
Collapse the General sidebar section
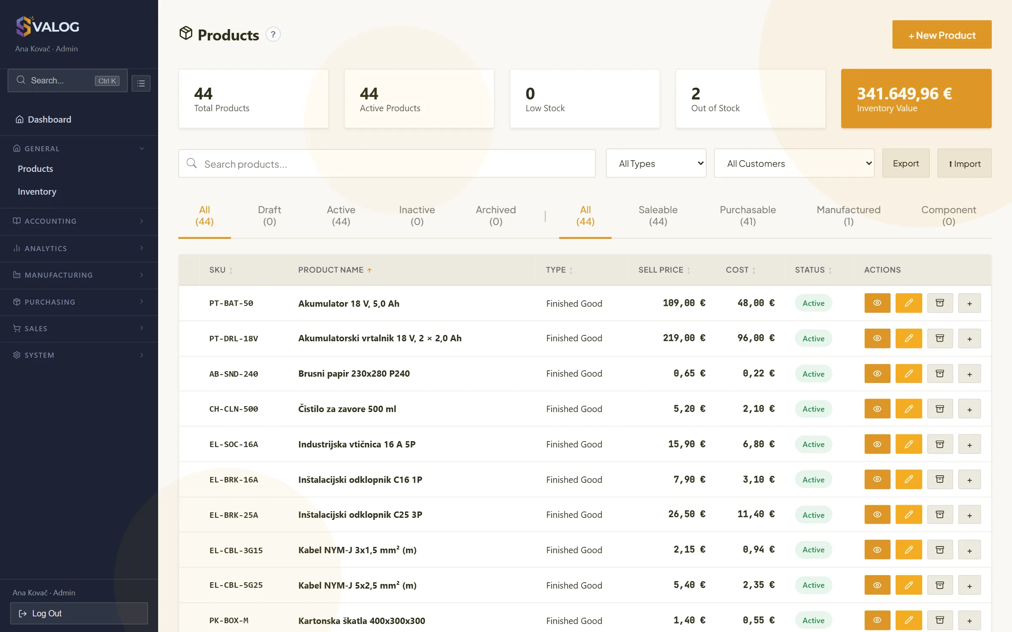click(x=79, y=148)
